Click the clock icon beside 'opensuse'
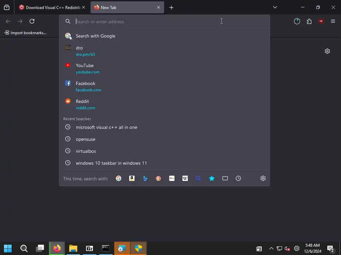Image resolution: width=341 pixels, height=255 pixels. tap(68, 139)
